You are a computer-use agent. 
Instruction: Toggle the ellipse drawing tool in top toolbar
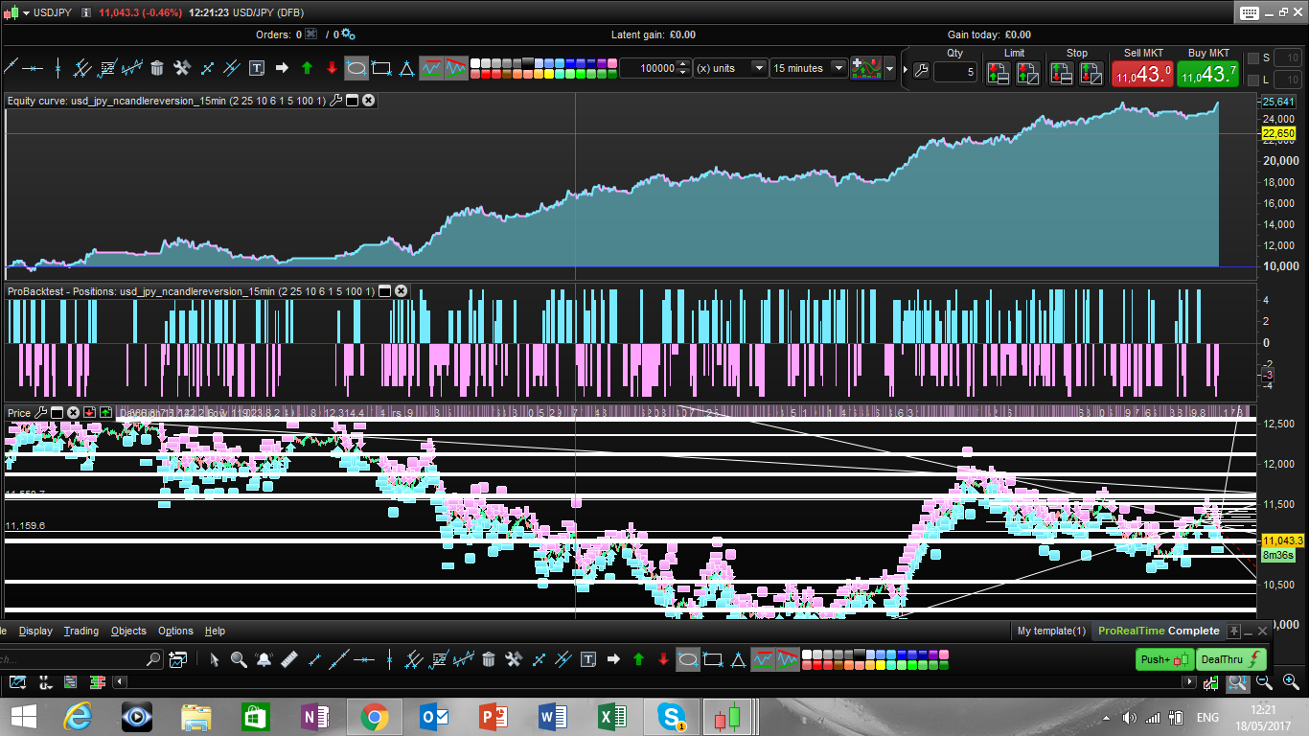pyautogui.click(x=356, y=68)
